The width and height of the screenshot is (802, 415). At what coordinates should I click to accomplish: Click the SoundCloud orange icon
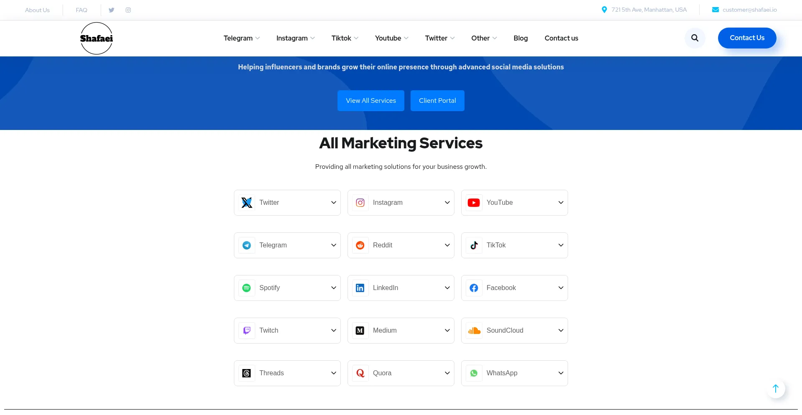point(474,331)
